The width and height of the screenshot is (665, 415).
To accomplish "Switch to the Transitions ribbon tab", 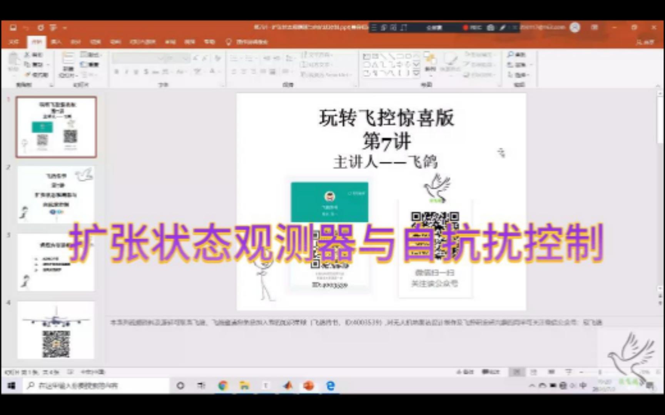I will 95,41.
